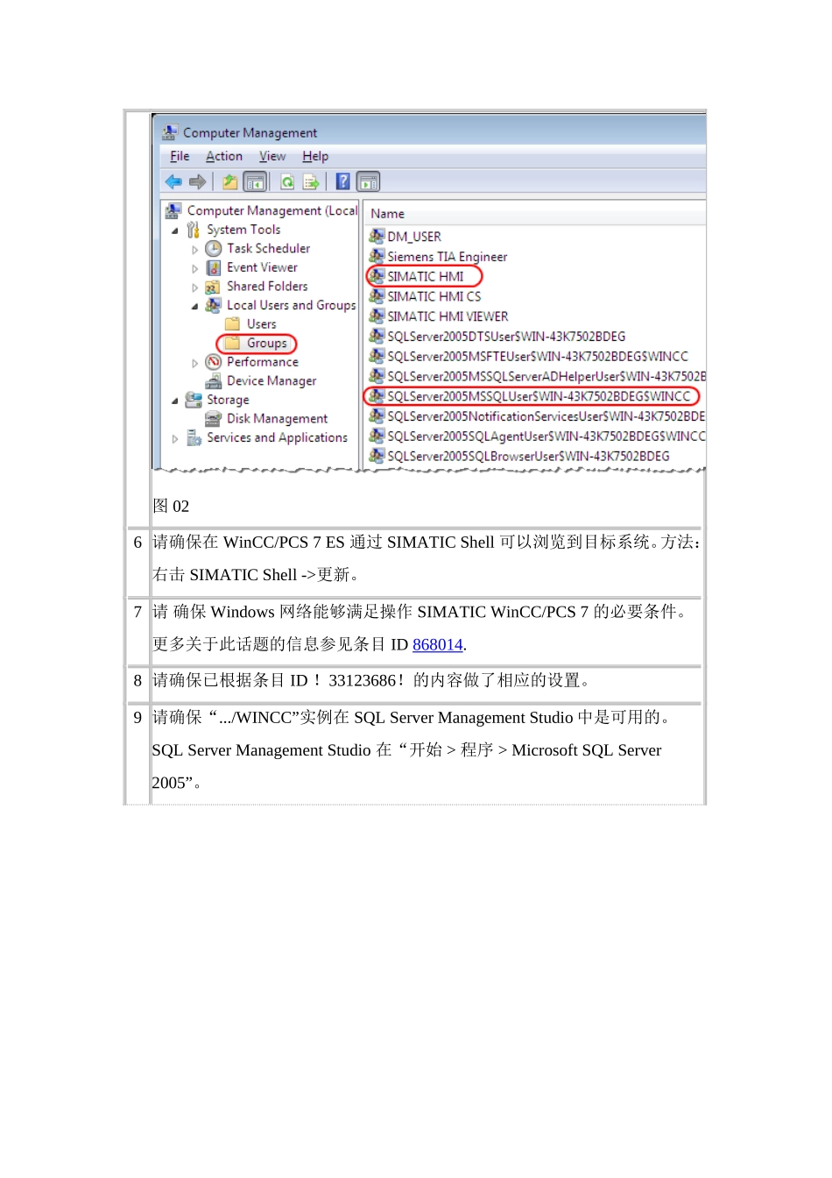
Task: Select Disk Management in the tree
Action: point(277,419)
